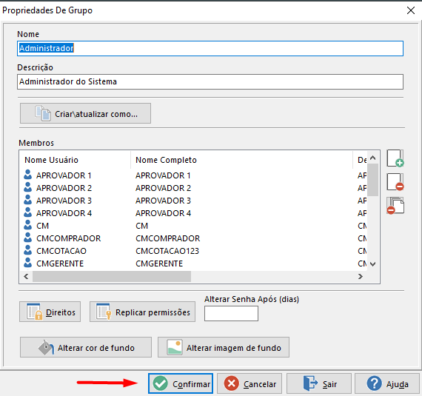Focus the Alterar Senha Após (dias) field
Screen dimensions: 422x396
pos(231,313)
